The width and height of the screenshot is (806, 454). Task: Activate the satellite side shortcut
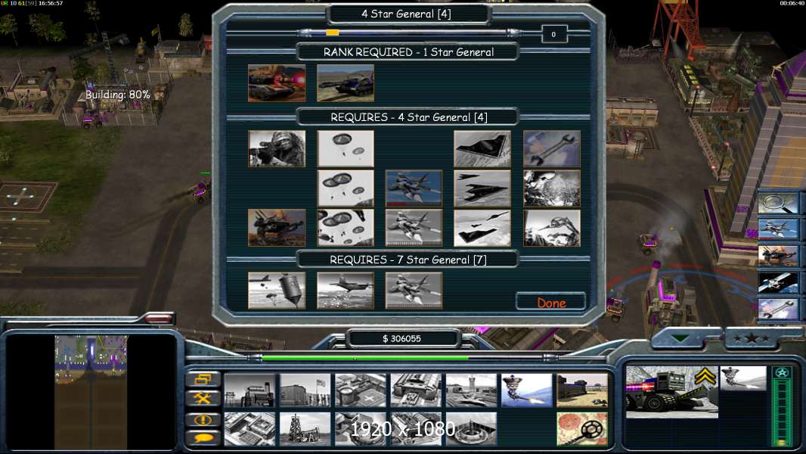click(x=778, y=283)
